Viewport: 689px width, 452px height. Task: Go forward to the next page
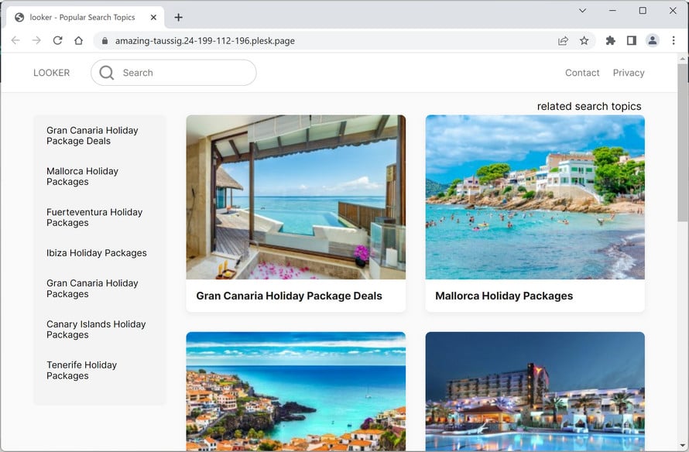36,40
